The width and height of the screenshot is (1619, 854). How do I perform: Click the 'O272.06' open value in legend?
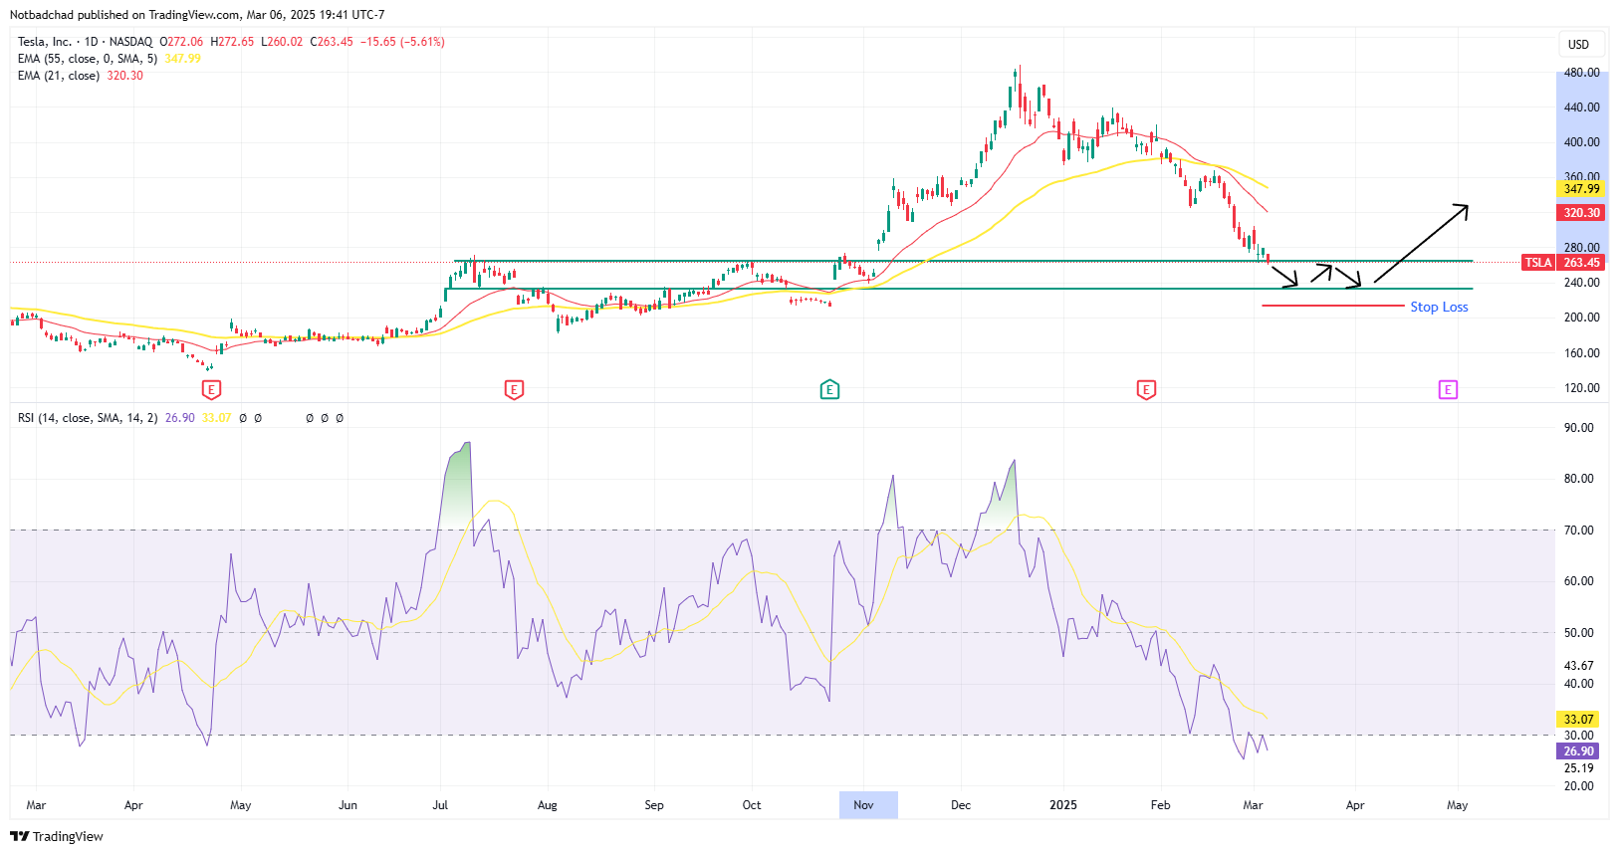click(x=181, y=42)
